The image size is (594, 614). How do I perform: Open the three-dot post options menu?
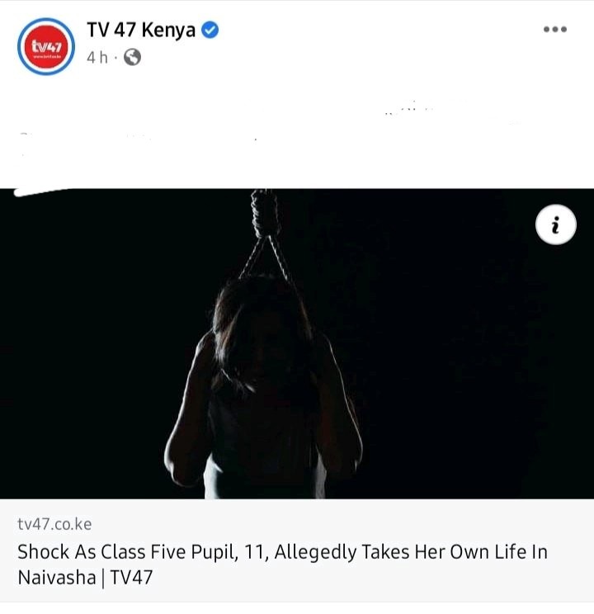pyautogui.click(x=555, y=29)
